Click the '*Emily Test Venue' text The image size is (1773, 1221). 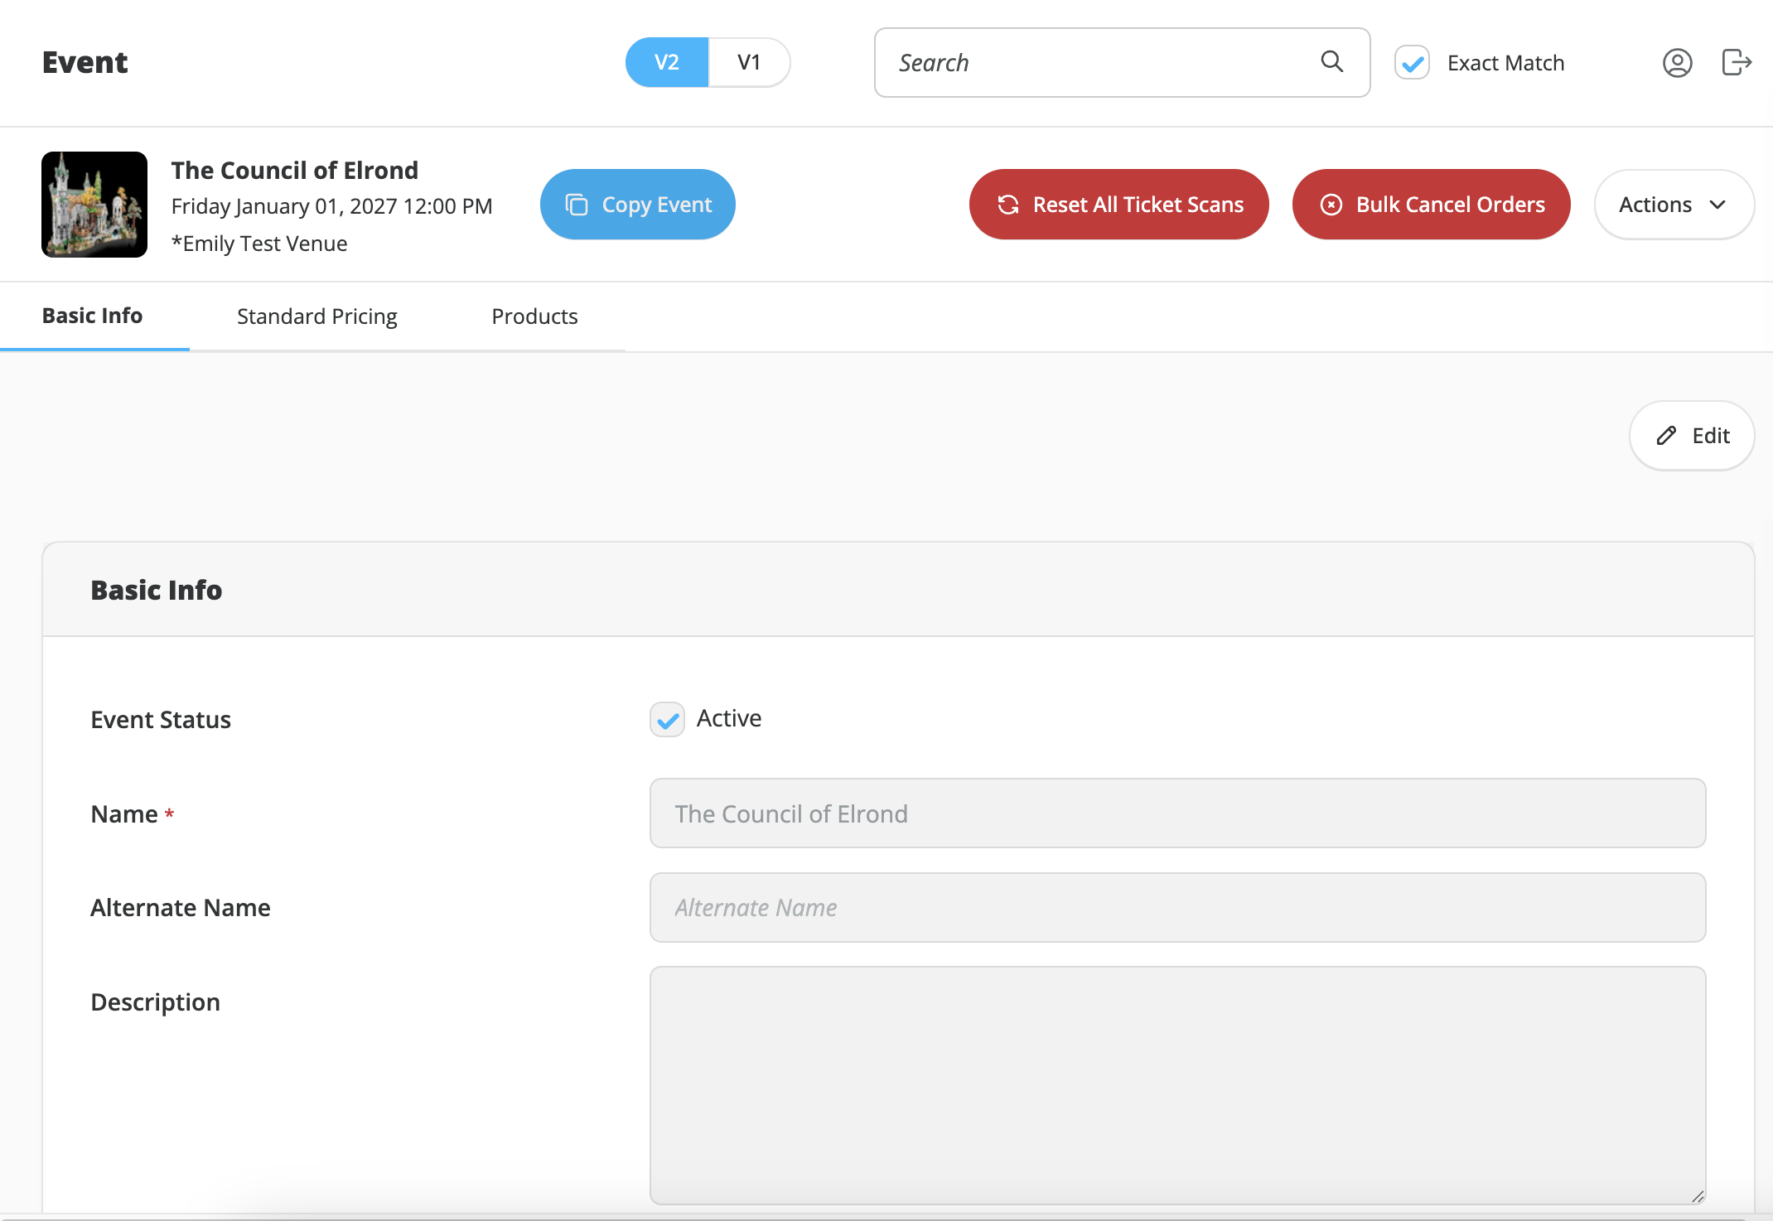[259, 244]
